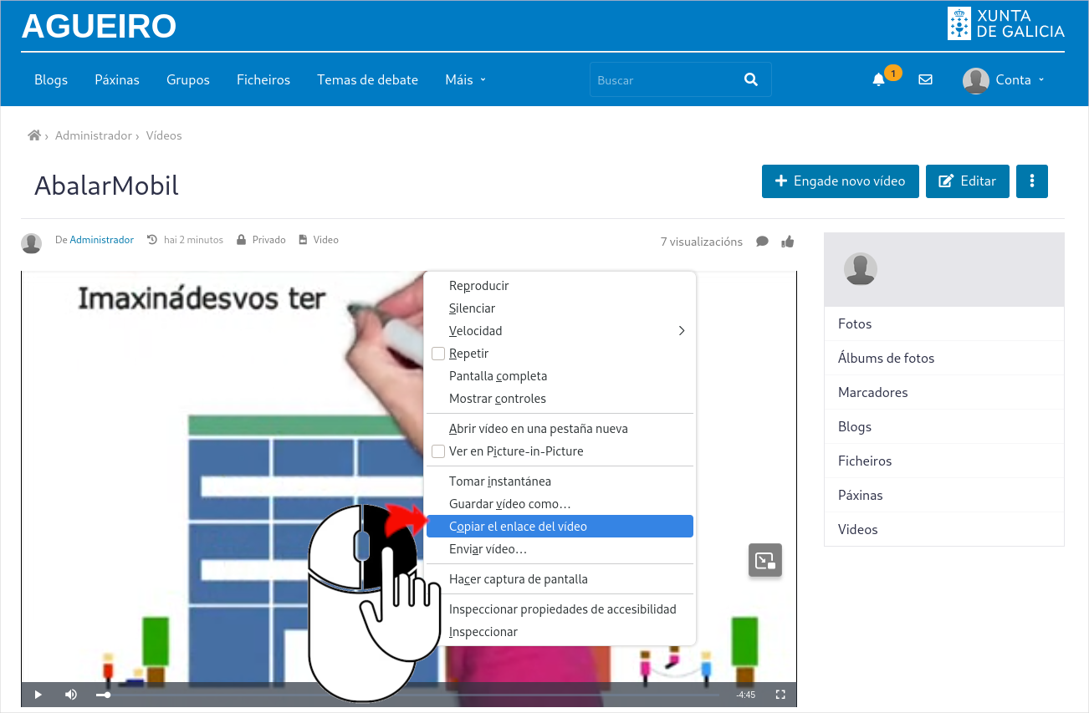Screen dimensions: 1089x713
Task: Click the 7 visualizacións text
Action: 702,242
